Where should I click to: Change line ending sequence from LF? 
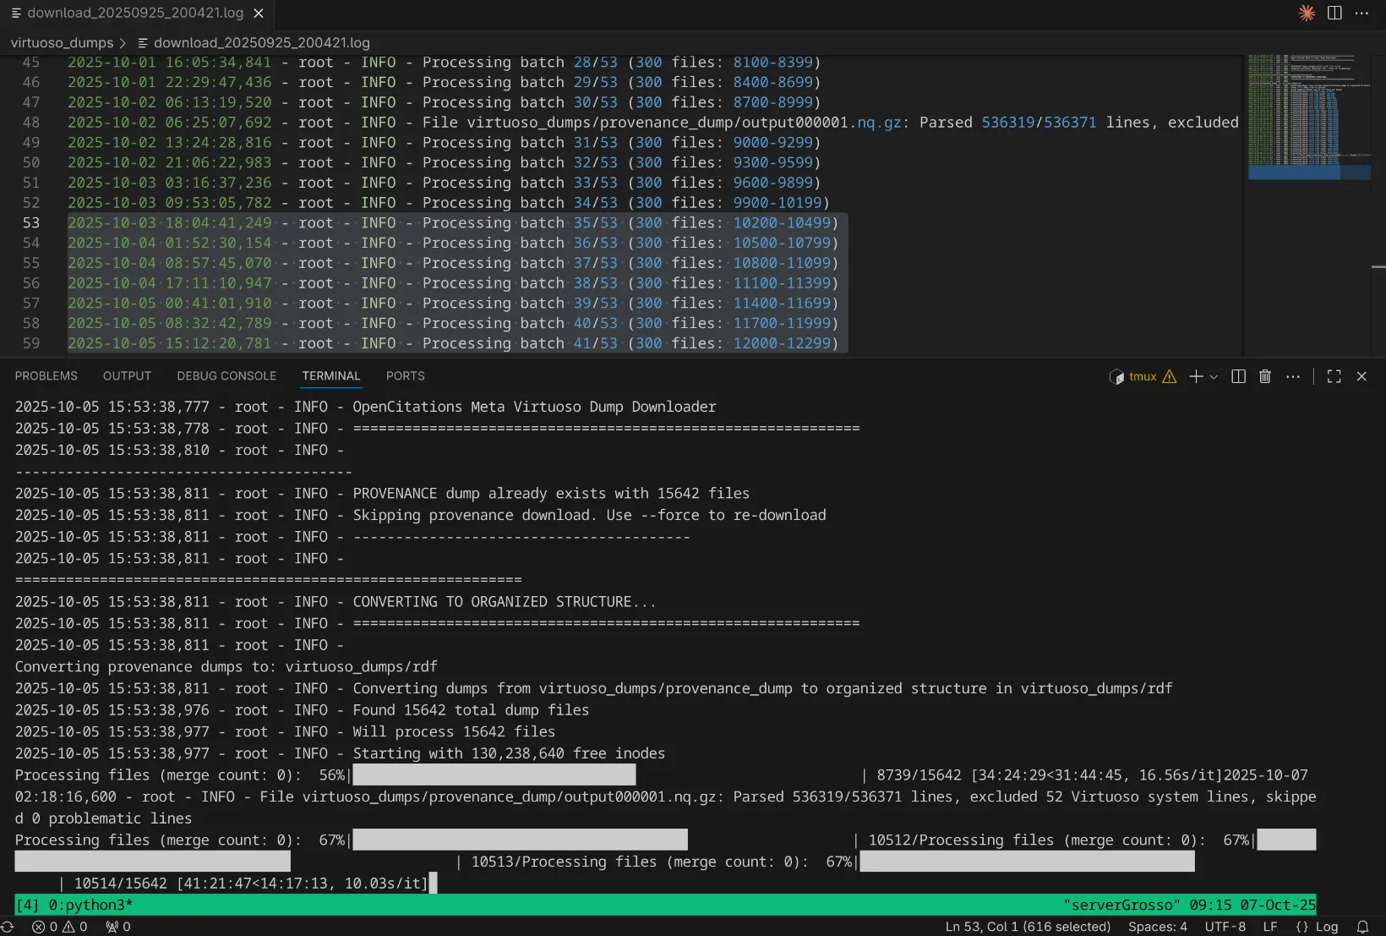1269,927
